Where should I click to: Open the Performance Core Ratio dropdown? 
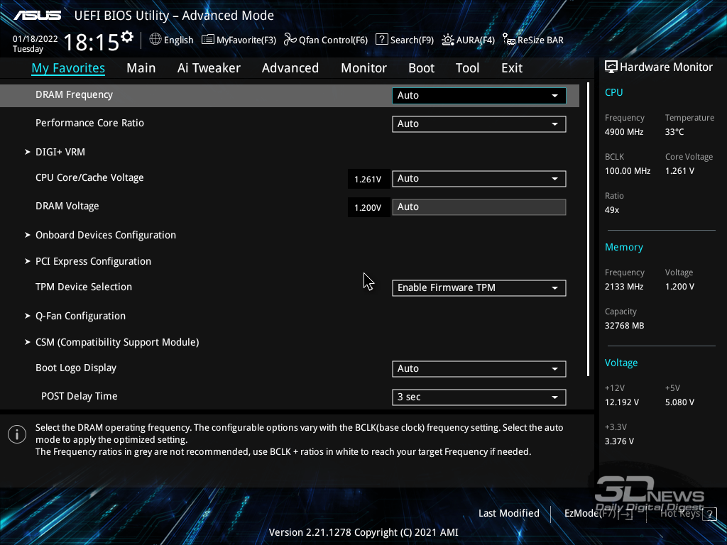point(479,123)
